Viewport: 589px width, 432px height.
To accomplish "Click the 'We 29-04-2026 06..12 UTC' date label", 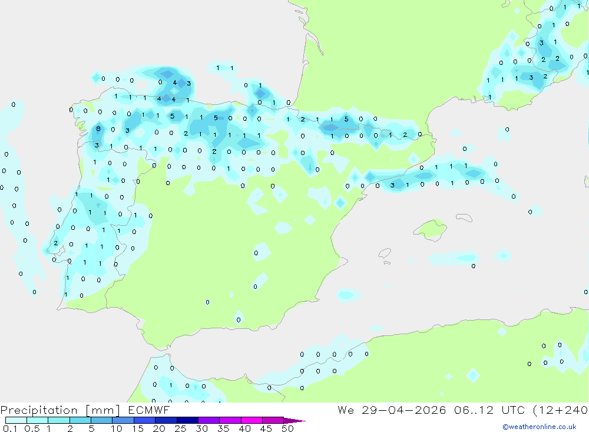I will pyautogui.click(x=431, y=410).
